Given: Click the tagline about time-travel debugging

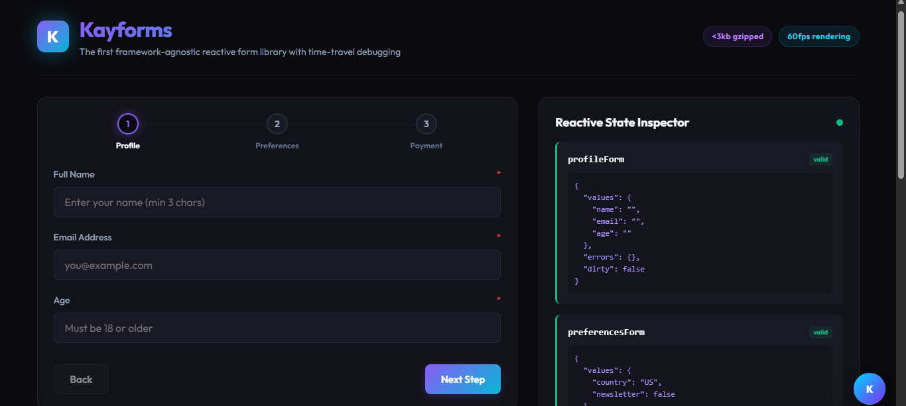Looking at the screenshot, I should pyautogui.click(x=240, y=52).
